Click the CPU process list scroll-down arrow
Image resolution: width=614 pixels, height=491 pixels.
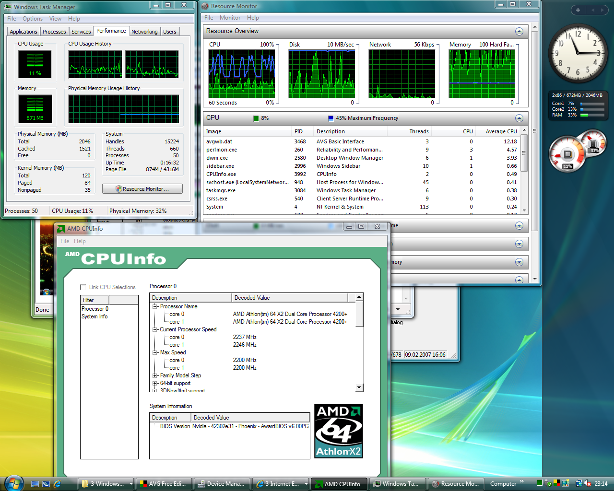524,210
